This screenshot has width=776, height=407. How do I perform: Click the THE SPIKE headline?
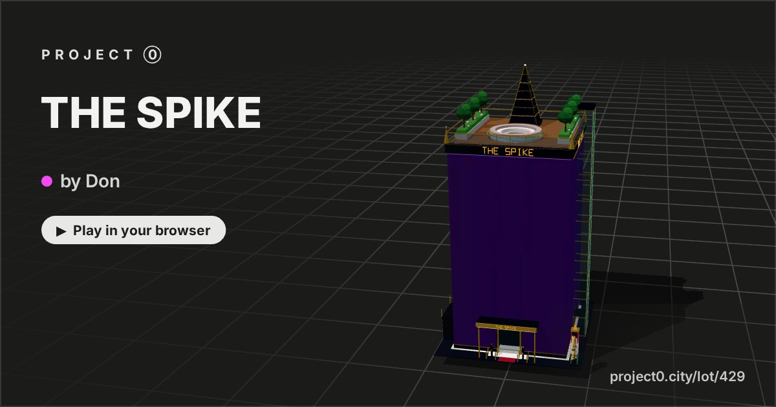tap(151, 112)
